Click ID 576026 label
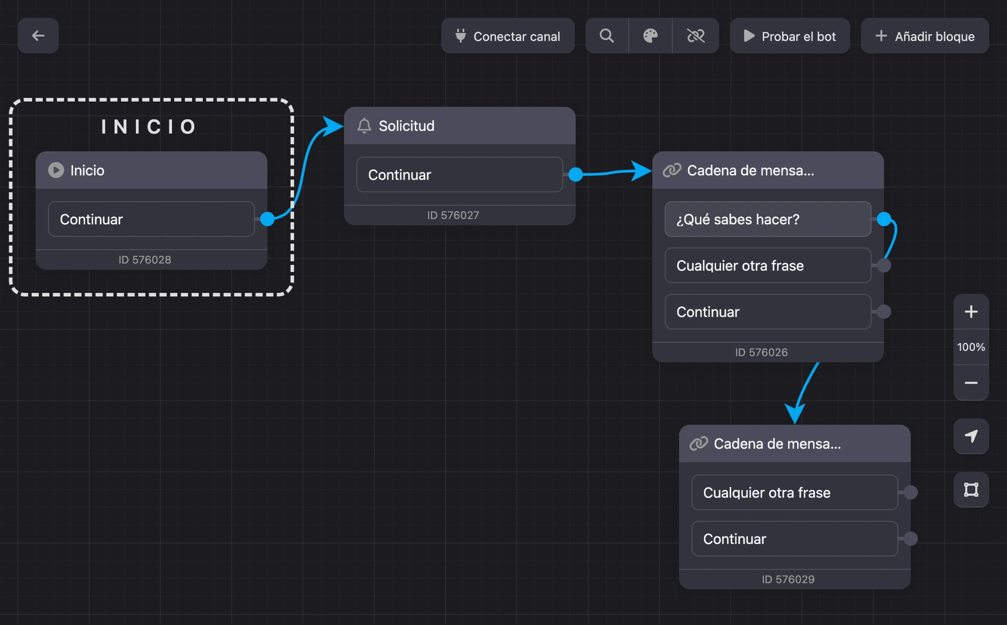 click(x=761, y=352)
